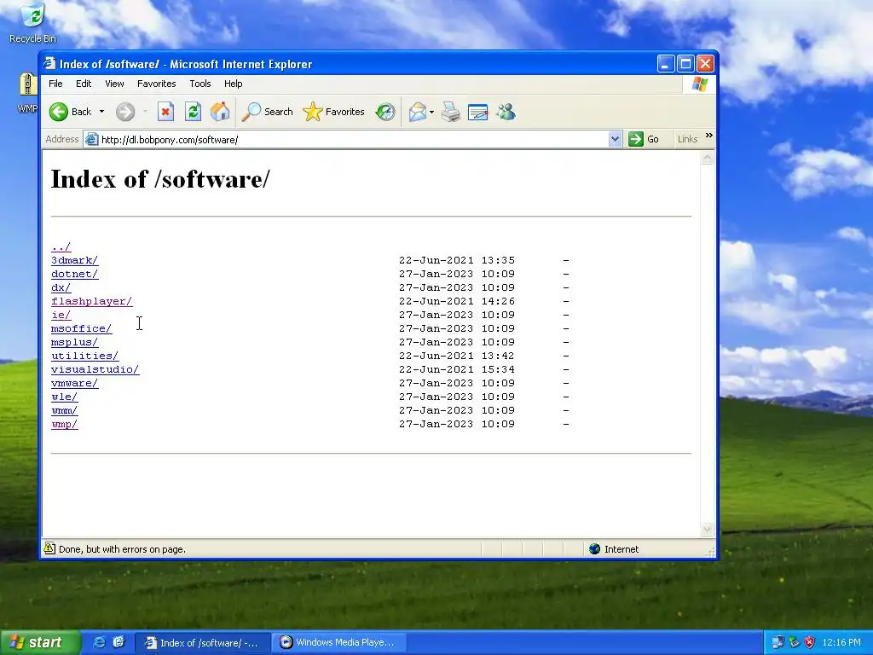The height and width of the screenshot is (655, 873).
Task: Open the vmware/ folder link
Action: (x=74, y=383)
